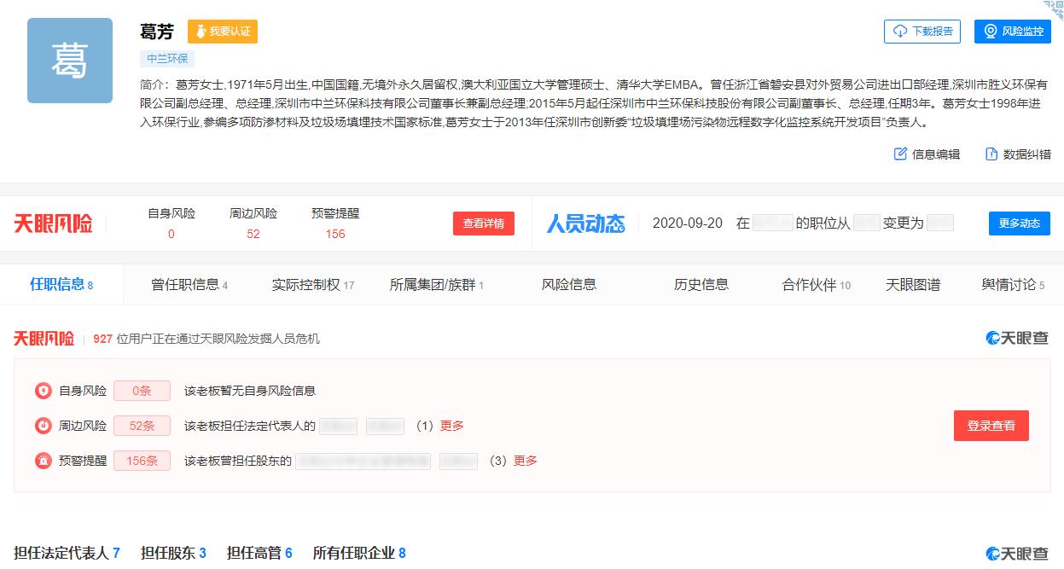Click 自身风险 count 0
The height and width of the screenshot is (569, 1064).
coord(172,234)
